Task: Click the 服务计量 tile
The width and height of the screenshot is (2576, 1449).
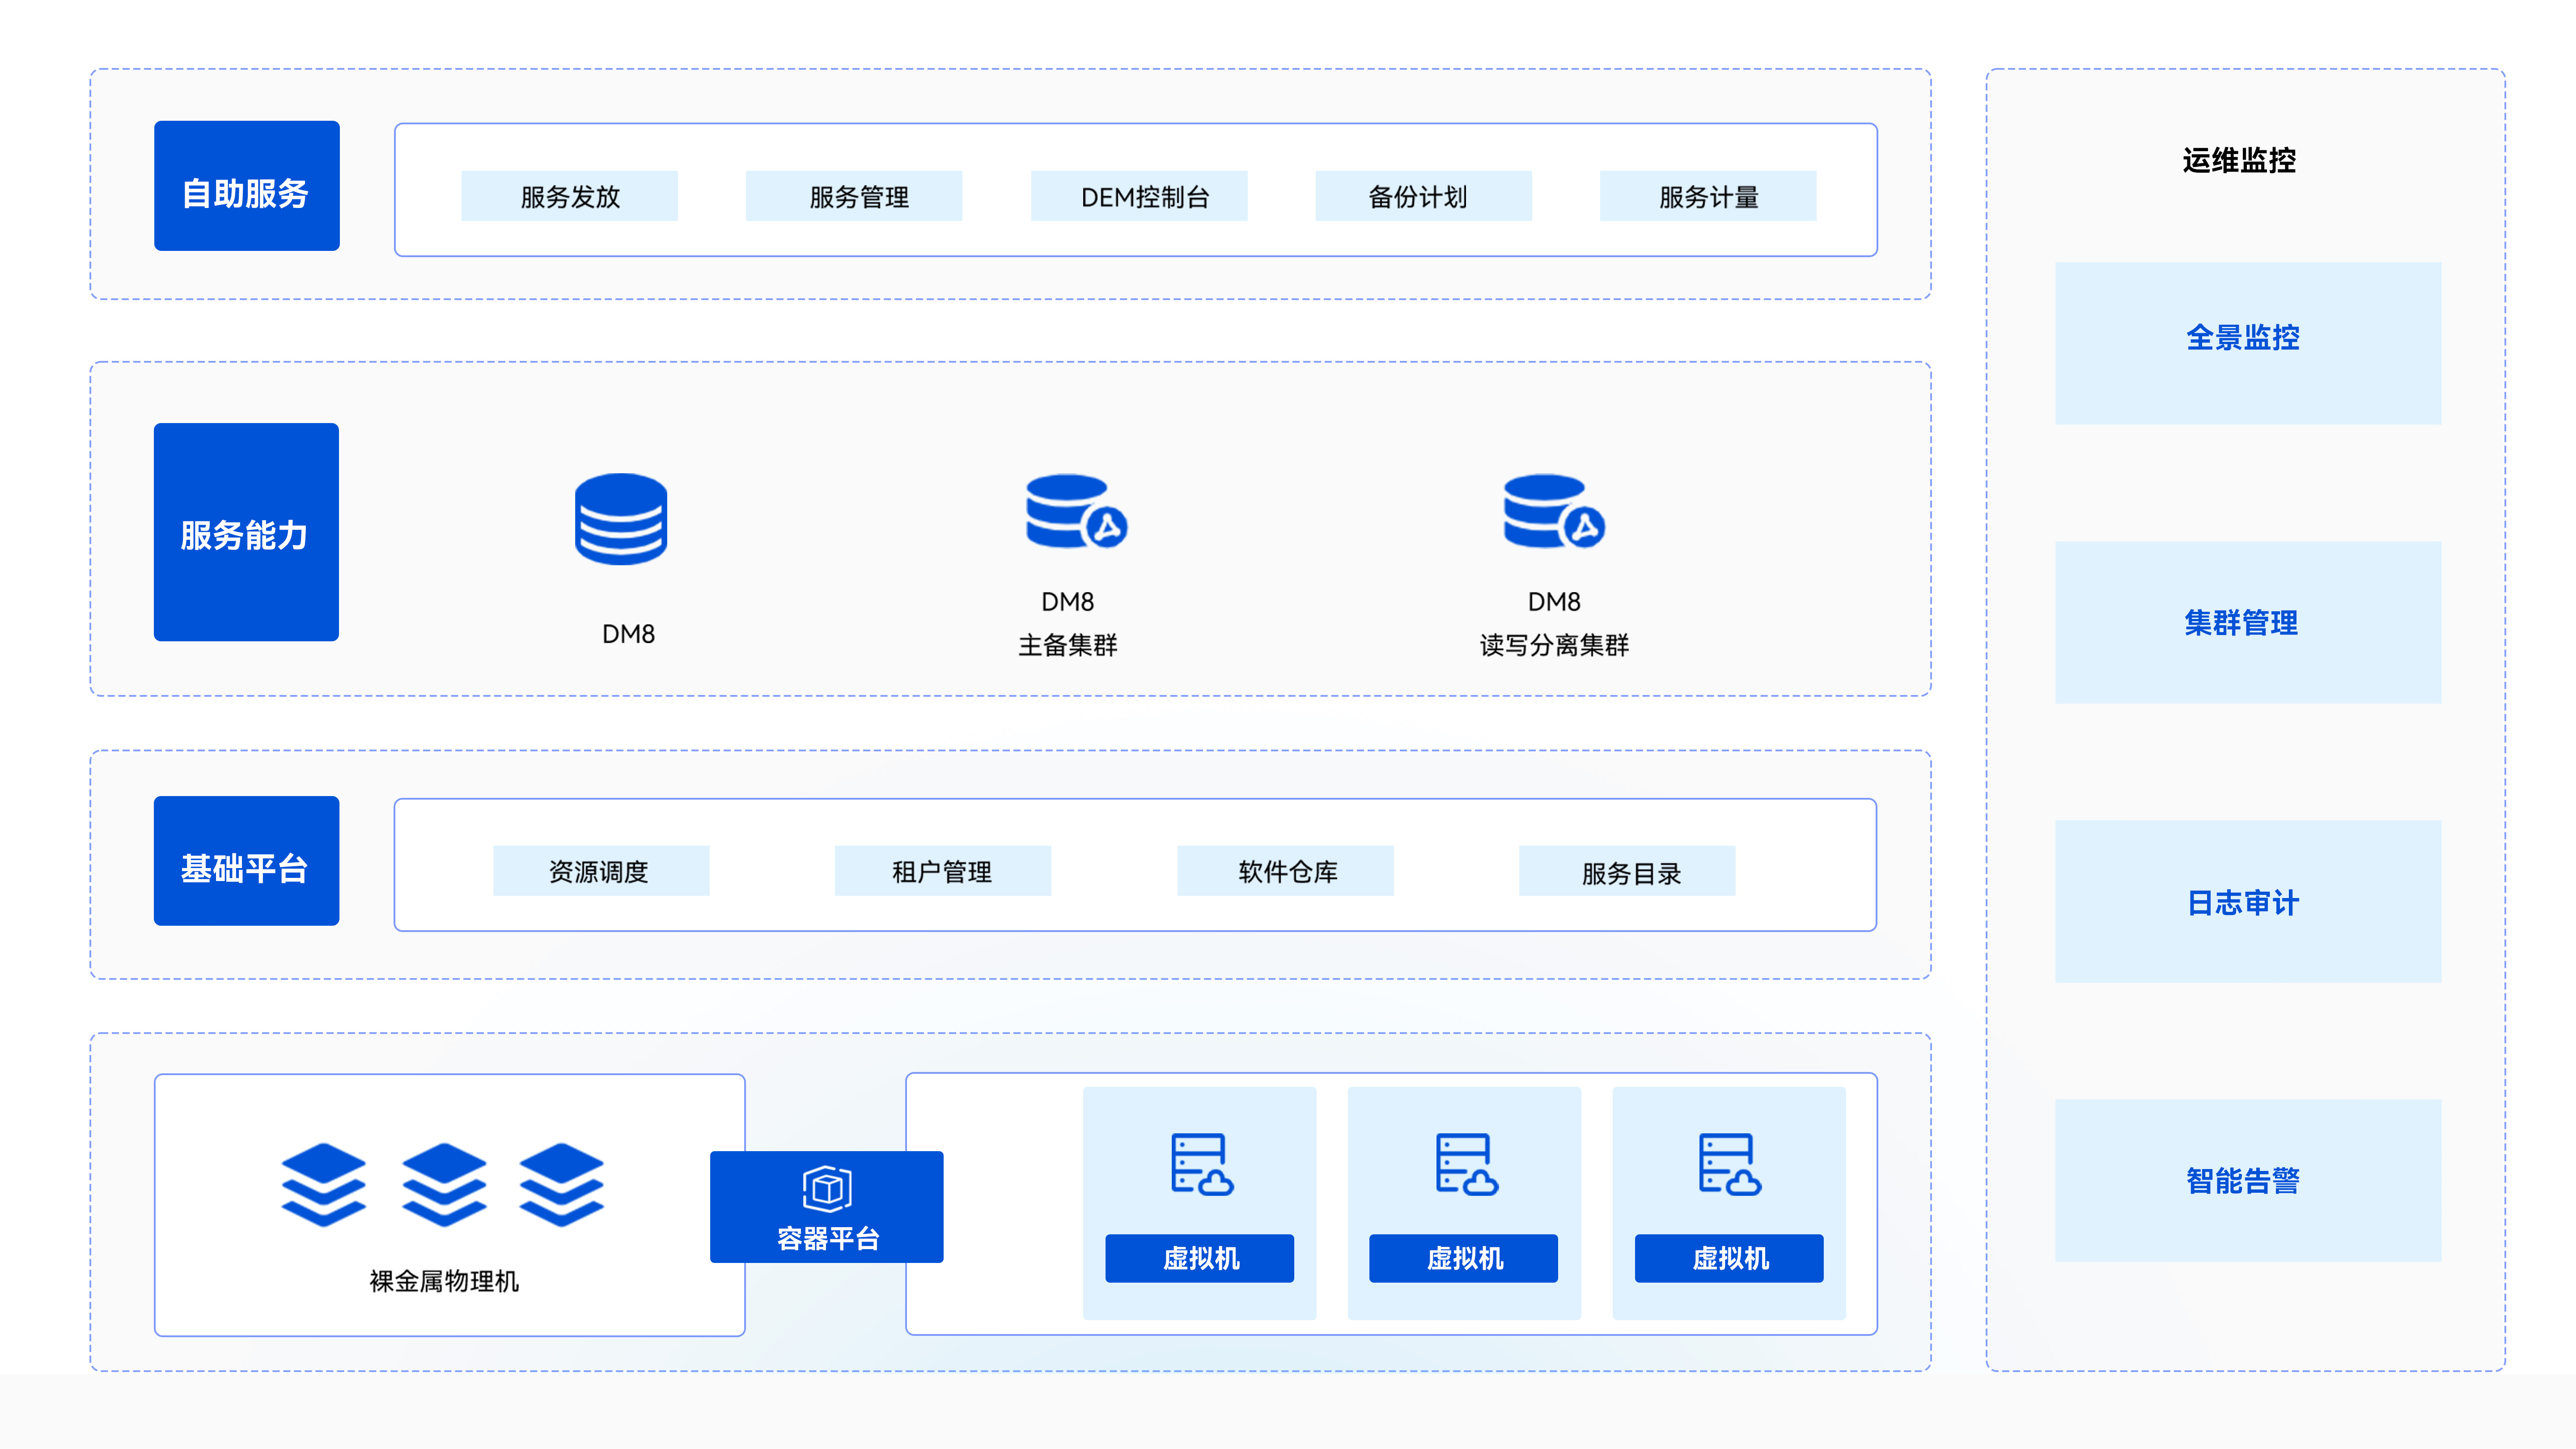Action: click(1707, 196)
